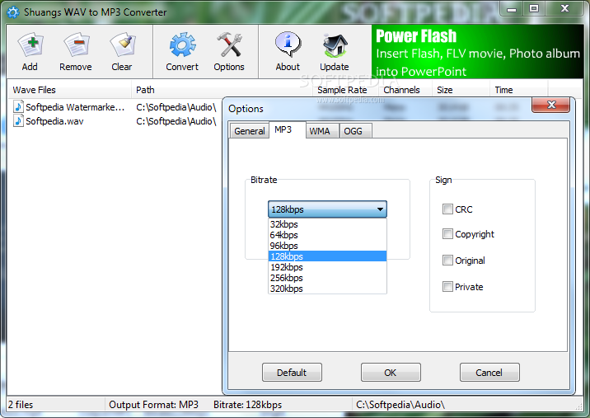Toggle the Copyright checkbox
Screen dimensions: 590x418
447,234
